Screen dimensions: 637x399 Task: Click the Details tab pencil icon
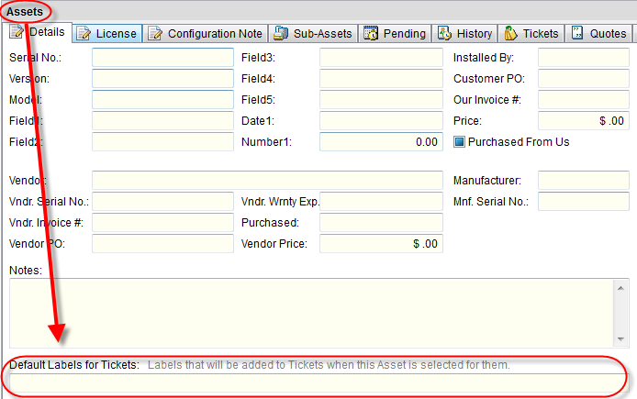17,33
